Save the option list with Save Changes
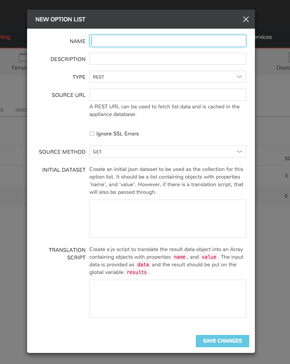 (222, 341)
